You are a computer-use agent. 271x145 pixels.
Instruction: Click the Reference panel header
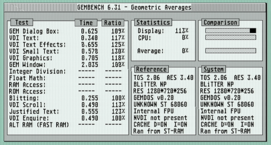coord(151,69)
